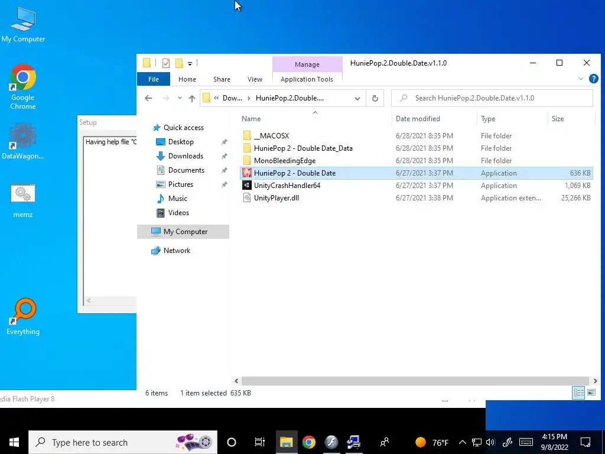Switch to the Home ribbon tab
Screen dimensions: 605x454
(187, 79)
